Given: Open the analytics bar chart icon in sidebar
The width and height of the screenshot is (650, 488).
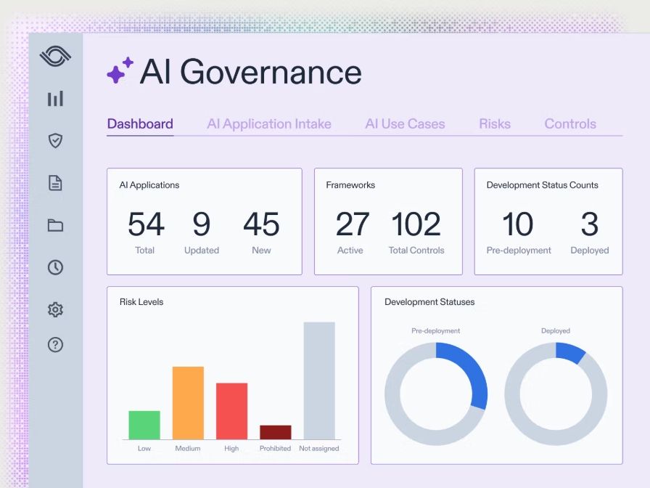Looking at the screenshot, I should pos(55,98).
